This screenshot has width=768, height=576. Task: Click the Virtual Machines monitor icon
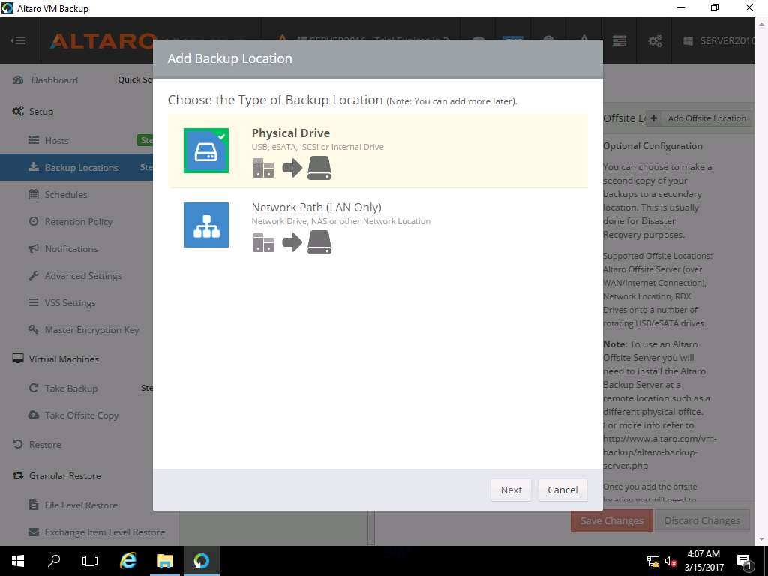tap(18, 358)
